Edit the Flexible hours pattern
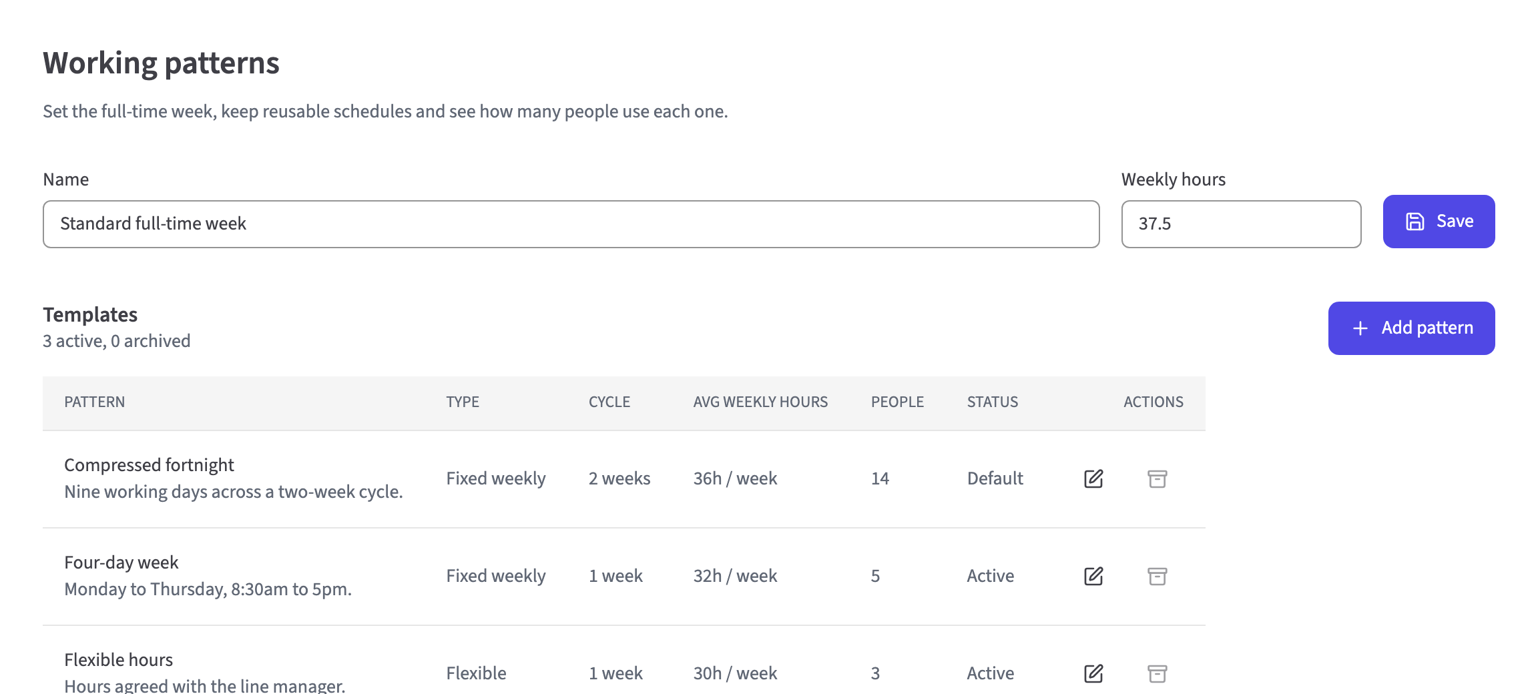 click(1093, 673)
